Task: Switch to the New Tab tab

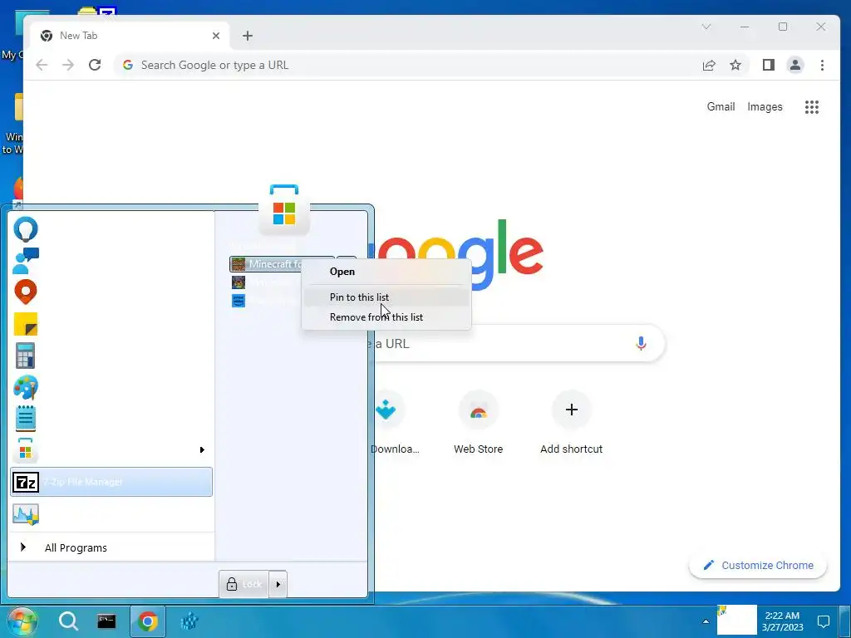Action: pos(129,36)
